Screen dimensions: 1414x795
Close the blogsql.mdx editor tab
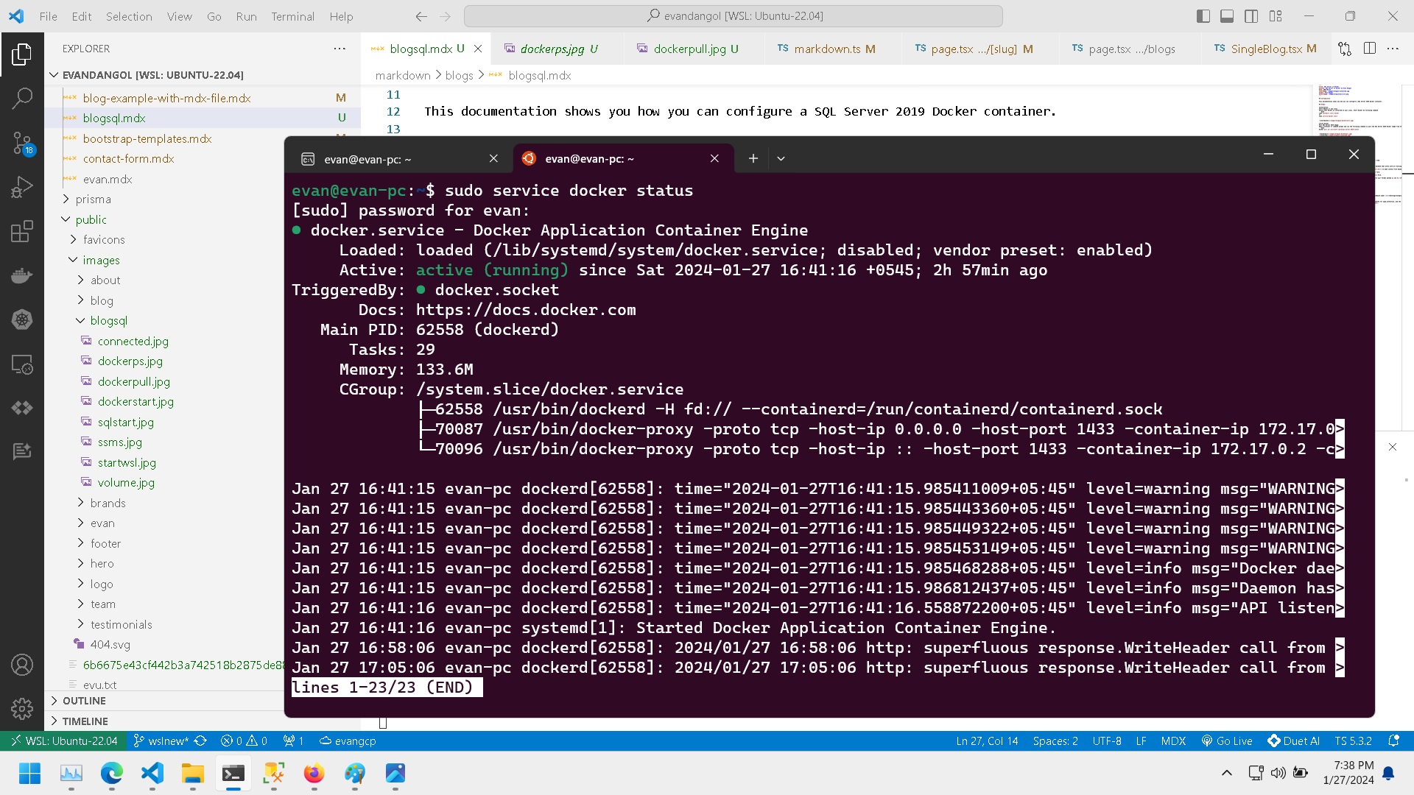(x=478, y=49)
